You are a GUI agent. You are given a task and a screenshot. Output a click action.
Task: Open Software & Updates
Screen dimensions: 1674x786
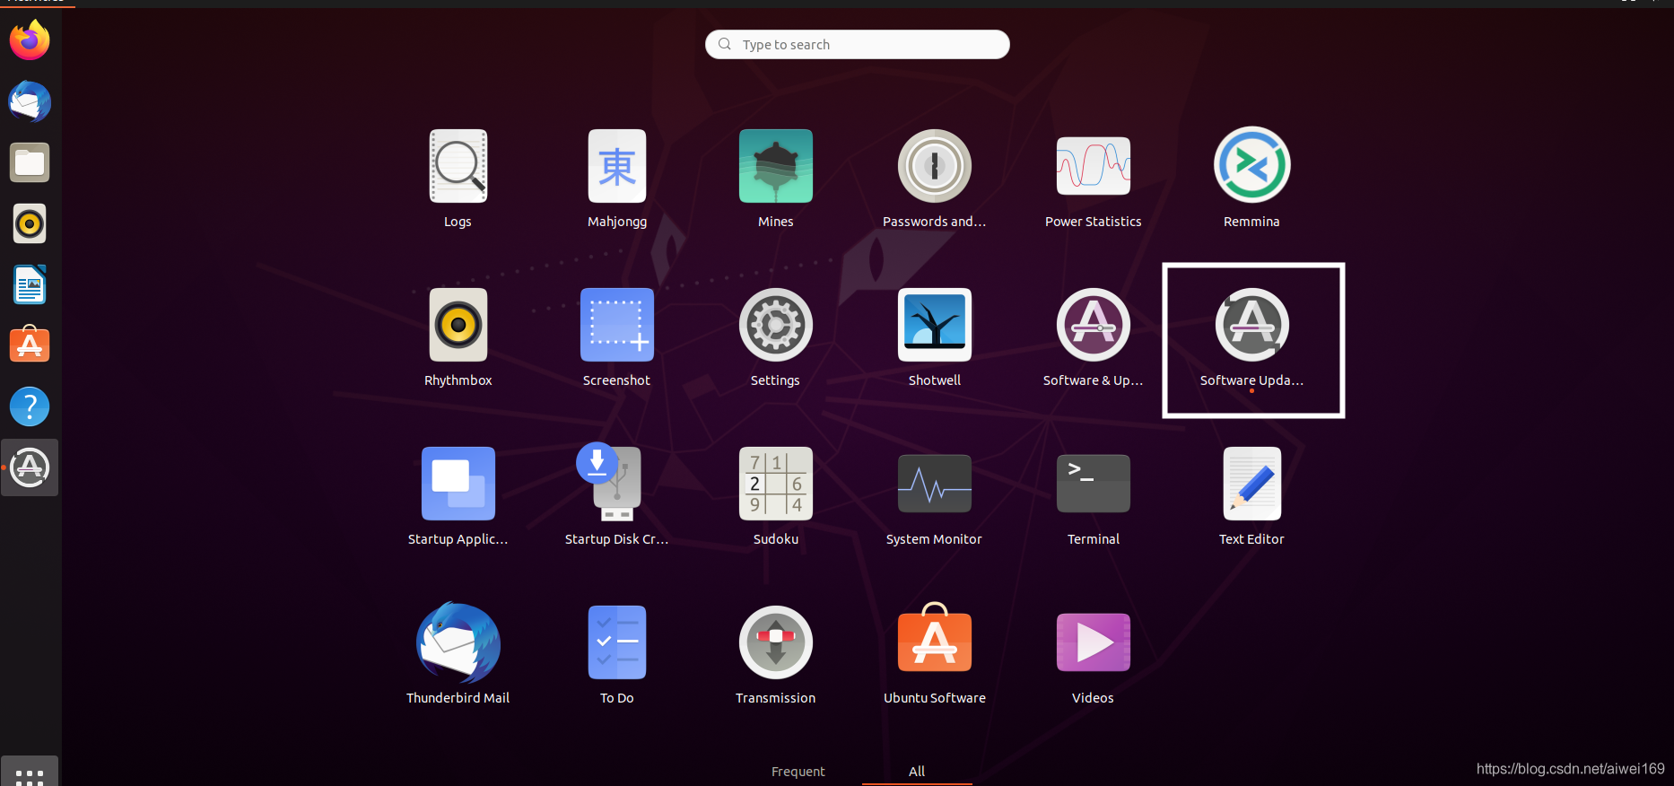(x=1094, y=326)
